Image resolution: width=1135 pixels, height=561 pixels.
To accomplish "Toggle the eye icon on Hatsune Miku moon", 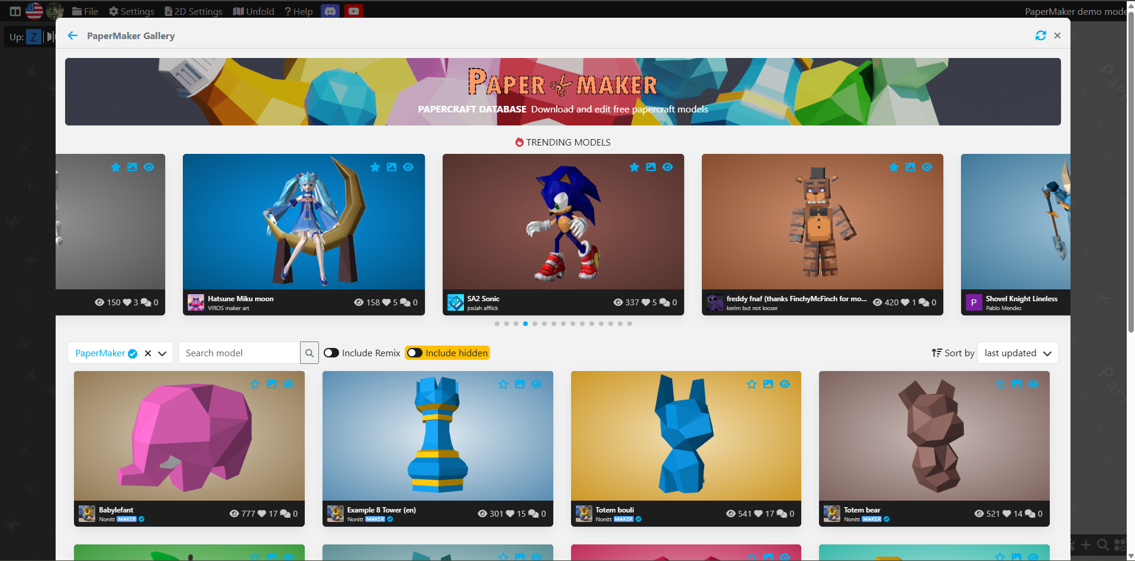I will pos(408,167).
